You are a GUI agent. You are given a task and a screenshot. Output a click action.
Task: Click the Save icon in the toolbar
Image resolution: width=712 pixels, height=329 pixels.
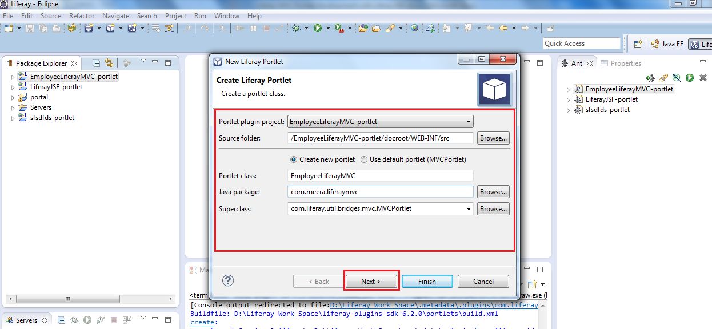pyautogui.click(x=29, y=27)
